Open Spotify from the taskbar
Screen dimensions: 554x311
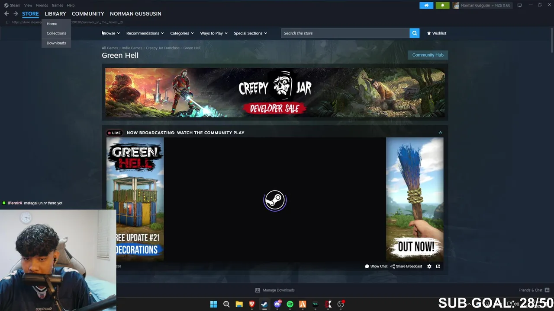point(290,304)
